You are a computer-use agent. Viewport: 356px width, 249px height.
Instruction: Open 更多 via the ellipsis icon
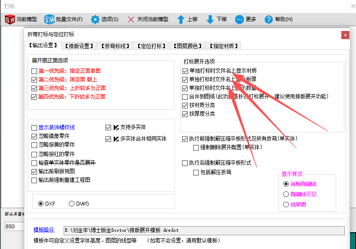tap(240, 19)
